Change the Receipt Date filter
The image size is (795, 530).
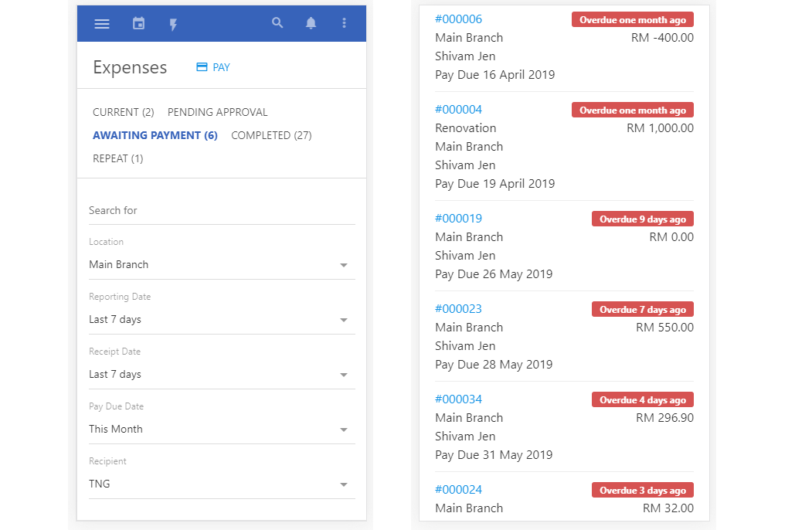(x=221, y=374)
